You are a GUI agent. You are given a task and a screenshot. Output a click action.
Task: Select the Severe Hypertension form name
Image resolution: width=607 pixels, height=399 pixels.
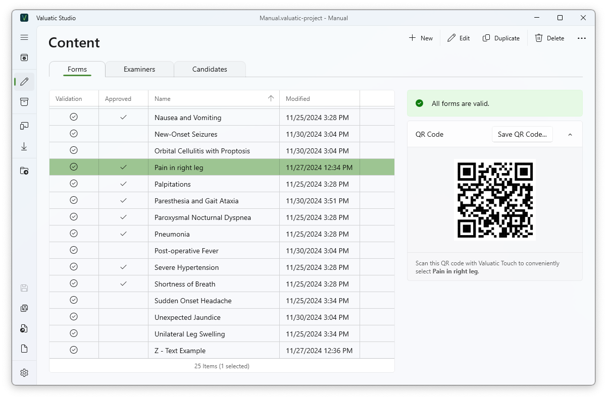point(187,267)
